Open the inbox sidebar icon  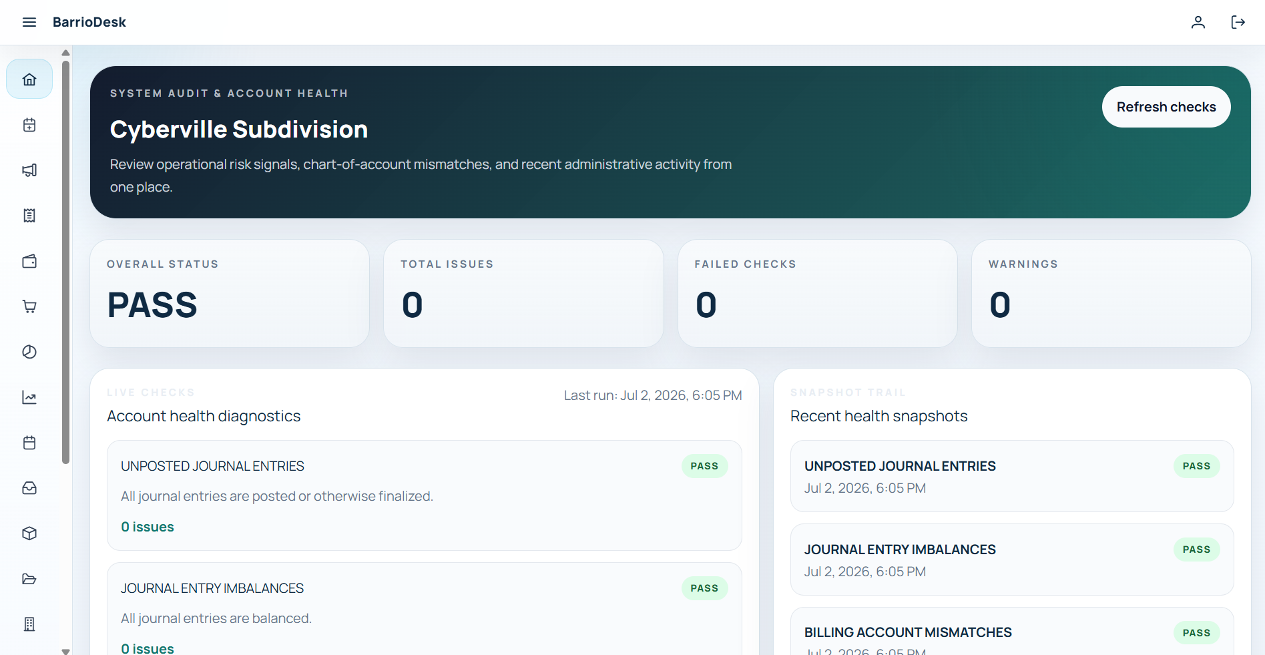tap(29, 488)
